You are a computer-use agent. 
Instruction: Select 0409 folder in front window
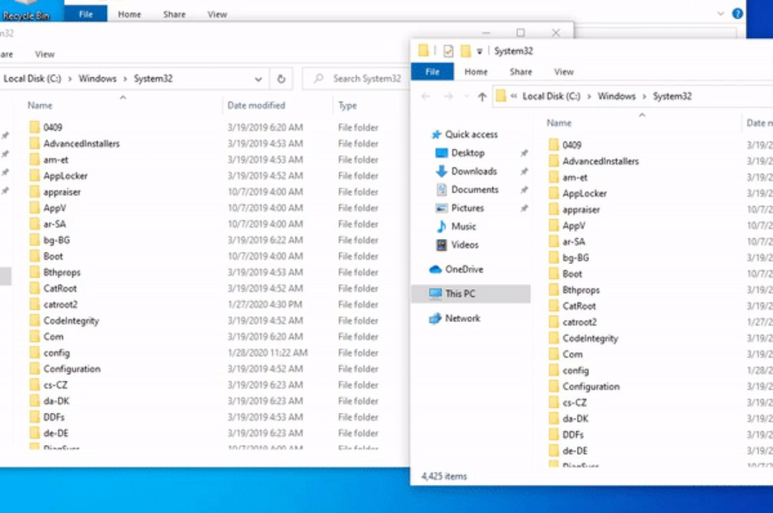(x=572, y=145)
